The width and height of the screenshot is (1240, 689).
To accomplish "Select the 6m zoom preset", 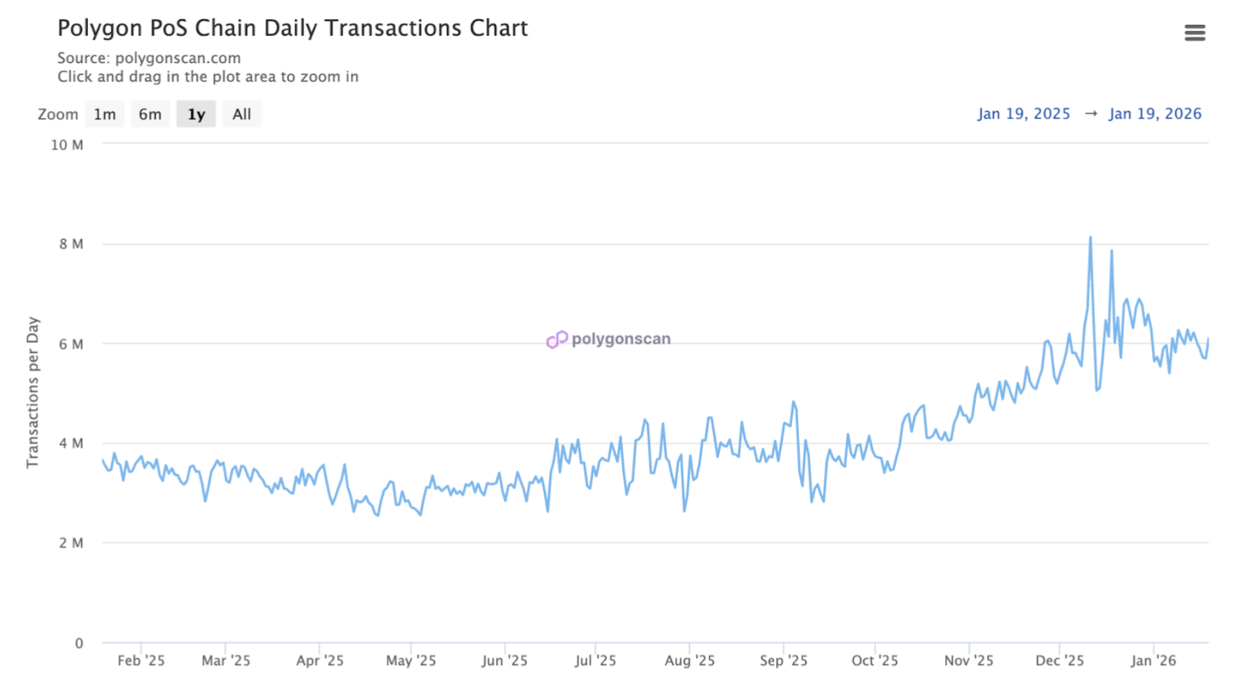I will click(150, 114).
